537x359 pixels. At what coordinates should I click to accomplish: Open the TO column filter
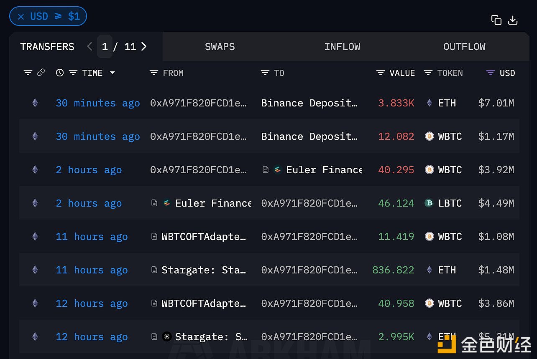(x=265, y=73)
